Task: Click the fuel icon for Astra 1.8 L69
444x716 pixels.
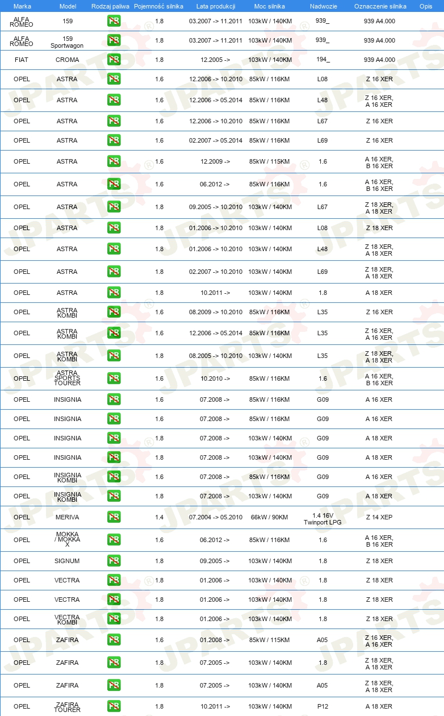Action: (x=114, y=272)
